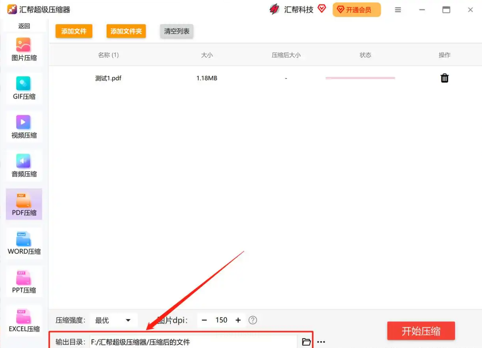Open the EXCEL压缩 tool
This screenshot has width=482, height=348.
click(24, 320)
